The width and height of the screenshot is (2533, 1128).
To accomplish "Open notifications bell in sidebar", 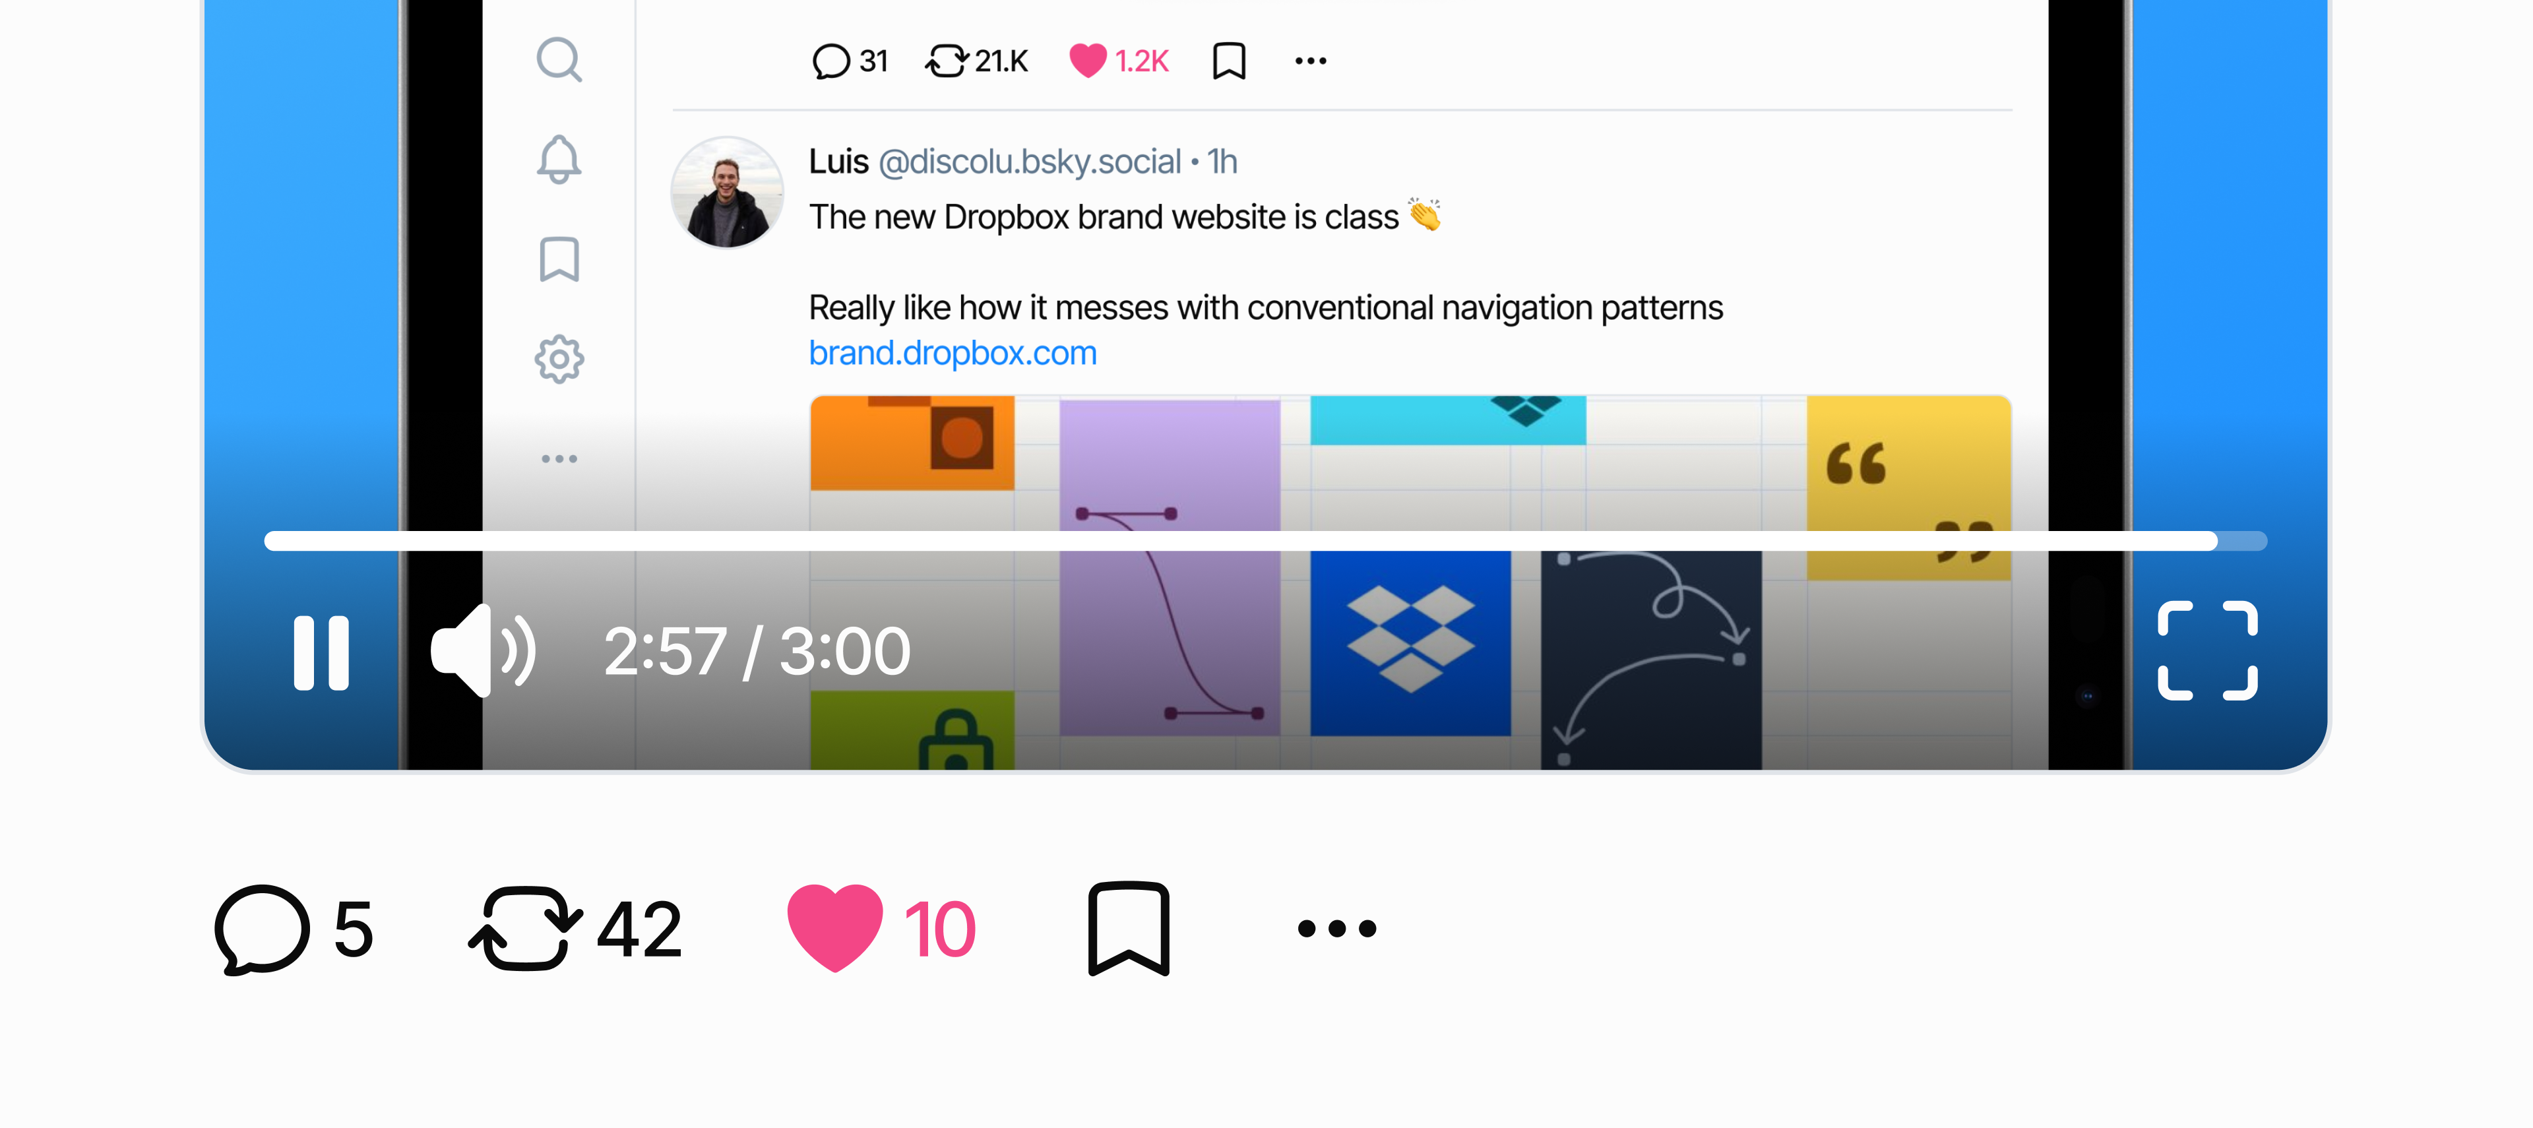I will 559,160.
